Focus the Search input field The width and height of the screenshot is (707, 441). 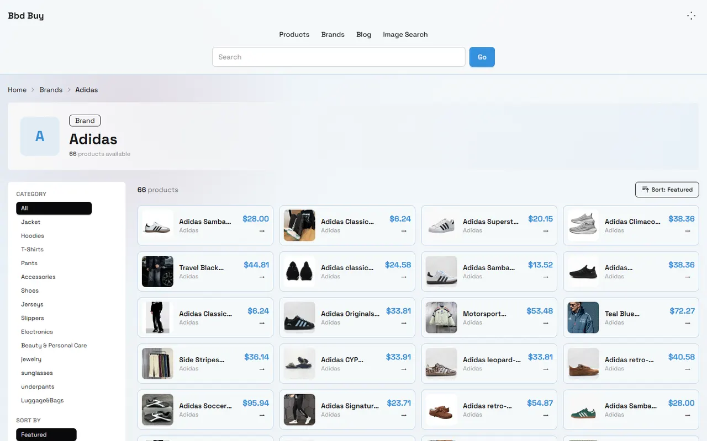coord(339,57)
